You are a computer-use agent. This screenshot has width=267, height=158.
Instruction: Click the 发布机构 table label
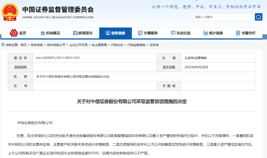click(x=20, y=67)
